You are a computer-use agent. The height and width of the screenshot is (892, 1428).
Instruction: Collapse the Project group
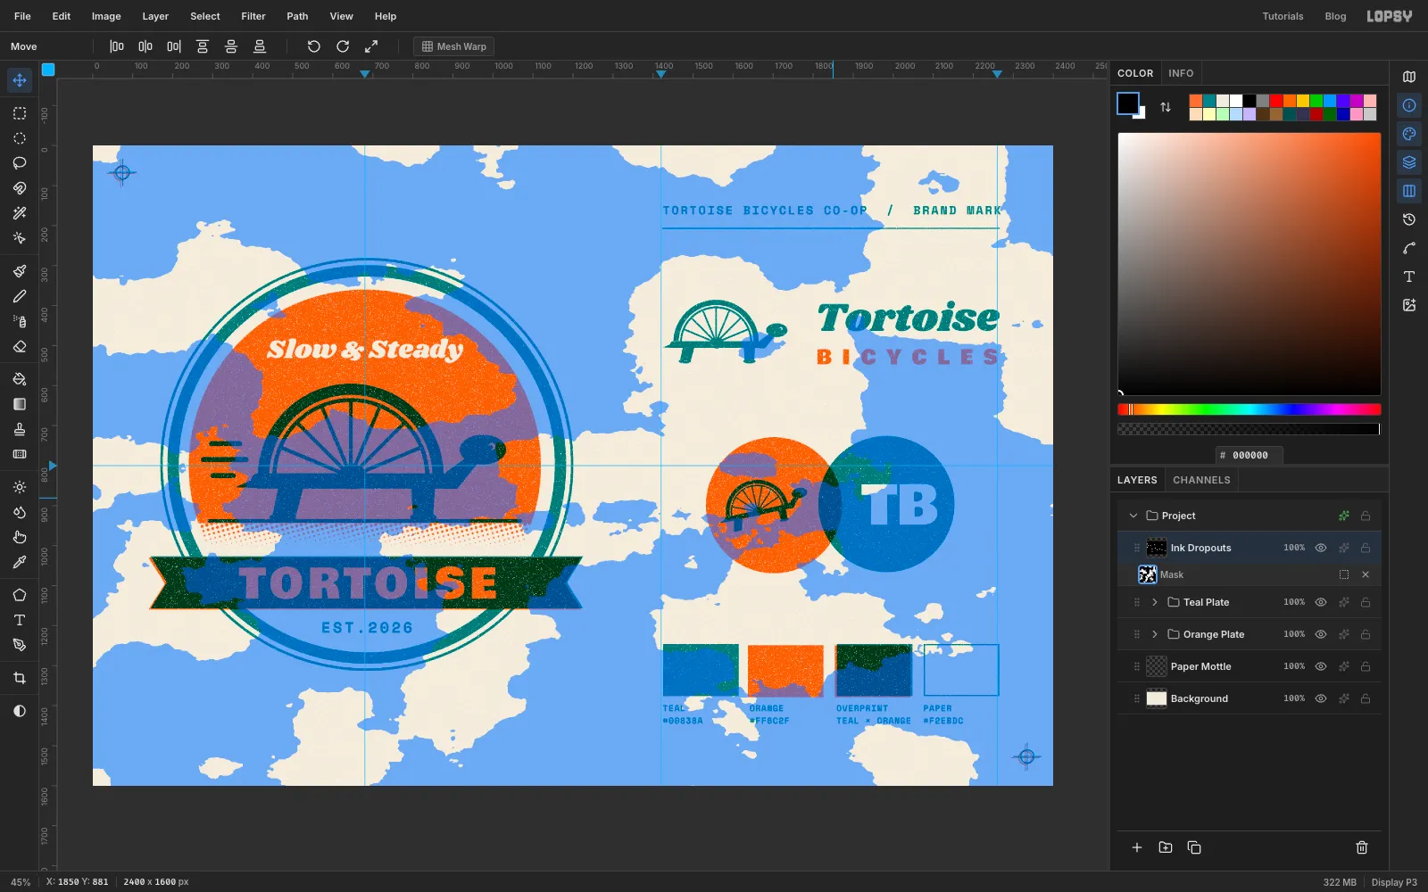1133,516
